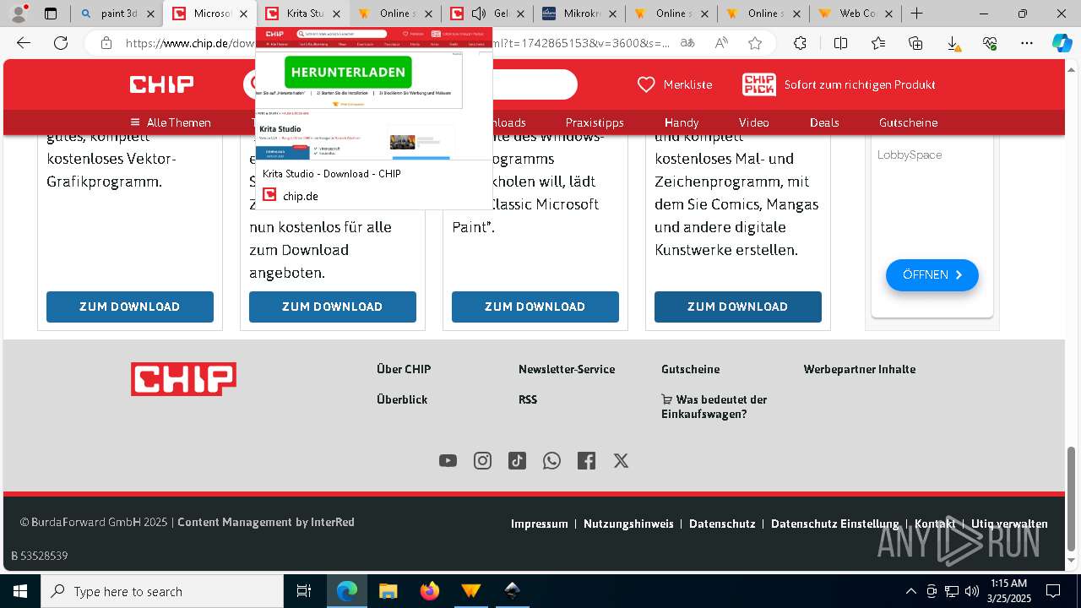Open Utiq verwalten link
Screen dimensions: 1081x608
pyautogui.click(x=1009, y=524)
